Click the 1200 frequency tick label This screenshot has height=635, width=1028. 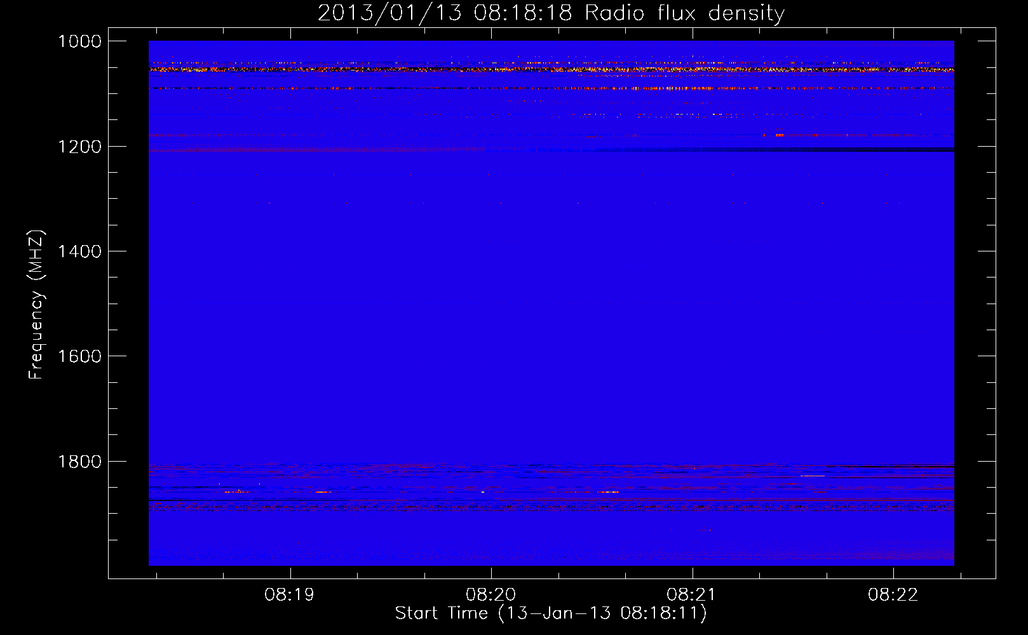coord(79,147)
